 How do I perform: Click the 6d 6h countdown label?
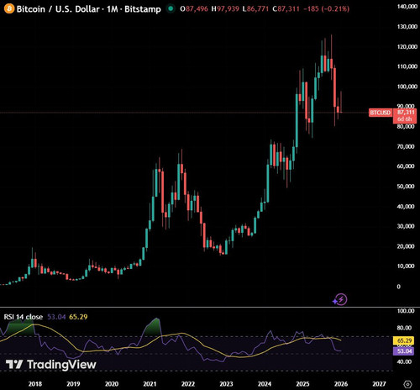[x=405, y=119]
